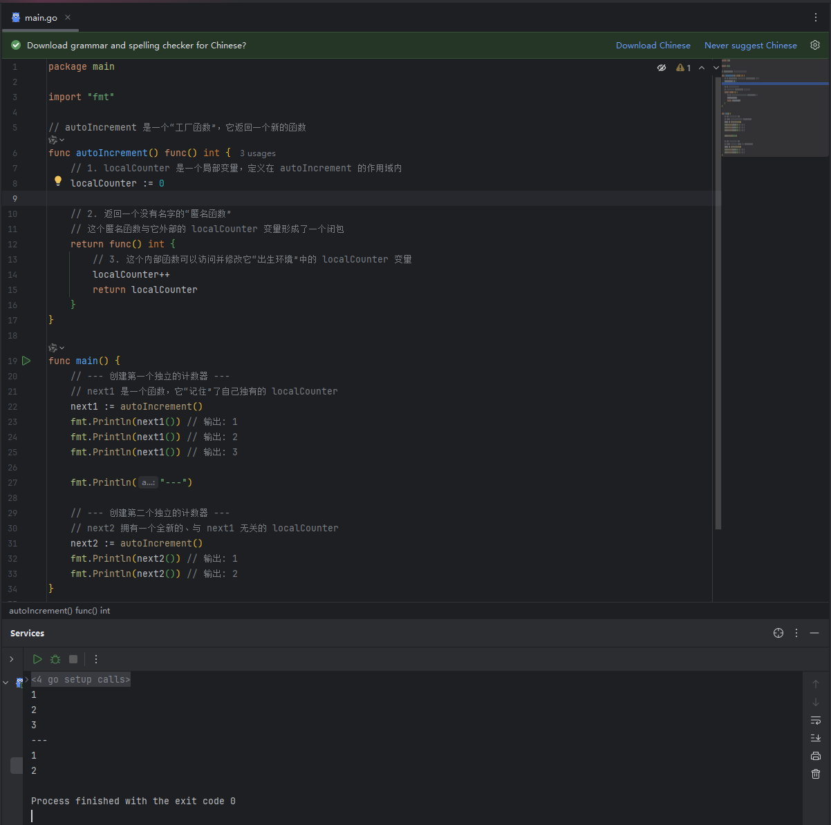Click the Scroll to End console icon
831x825 pixels.
816,738
